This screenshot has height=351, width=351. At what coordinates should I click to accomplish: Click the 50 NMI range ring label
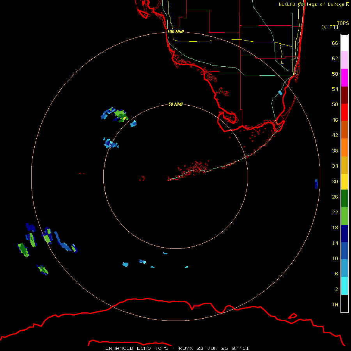tap(175, 104)
